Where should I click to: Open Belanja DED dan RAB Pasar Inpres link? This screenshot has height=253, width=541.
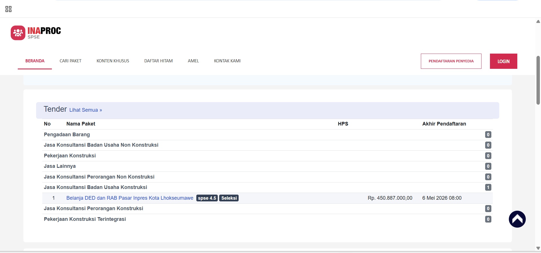point(130,198)
